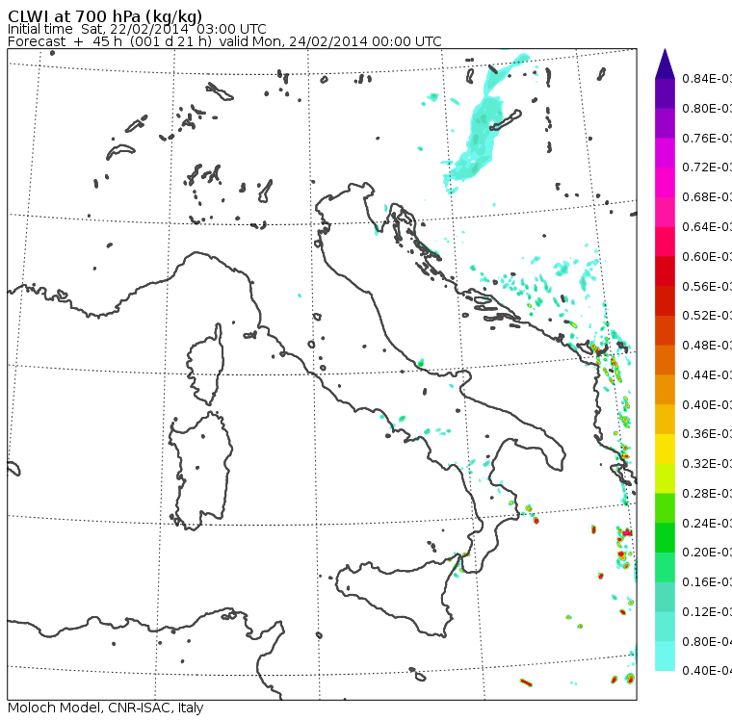Click the Forecast + 45 h valid-time line
The image size is (732, 721).
click(224, 41)
